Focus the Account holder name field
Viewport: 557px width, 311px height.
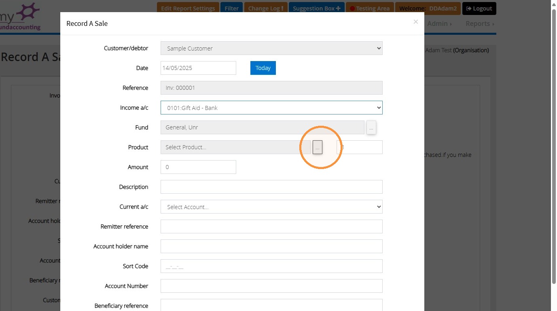click(271, 246)
